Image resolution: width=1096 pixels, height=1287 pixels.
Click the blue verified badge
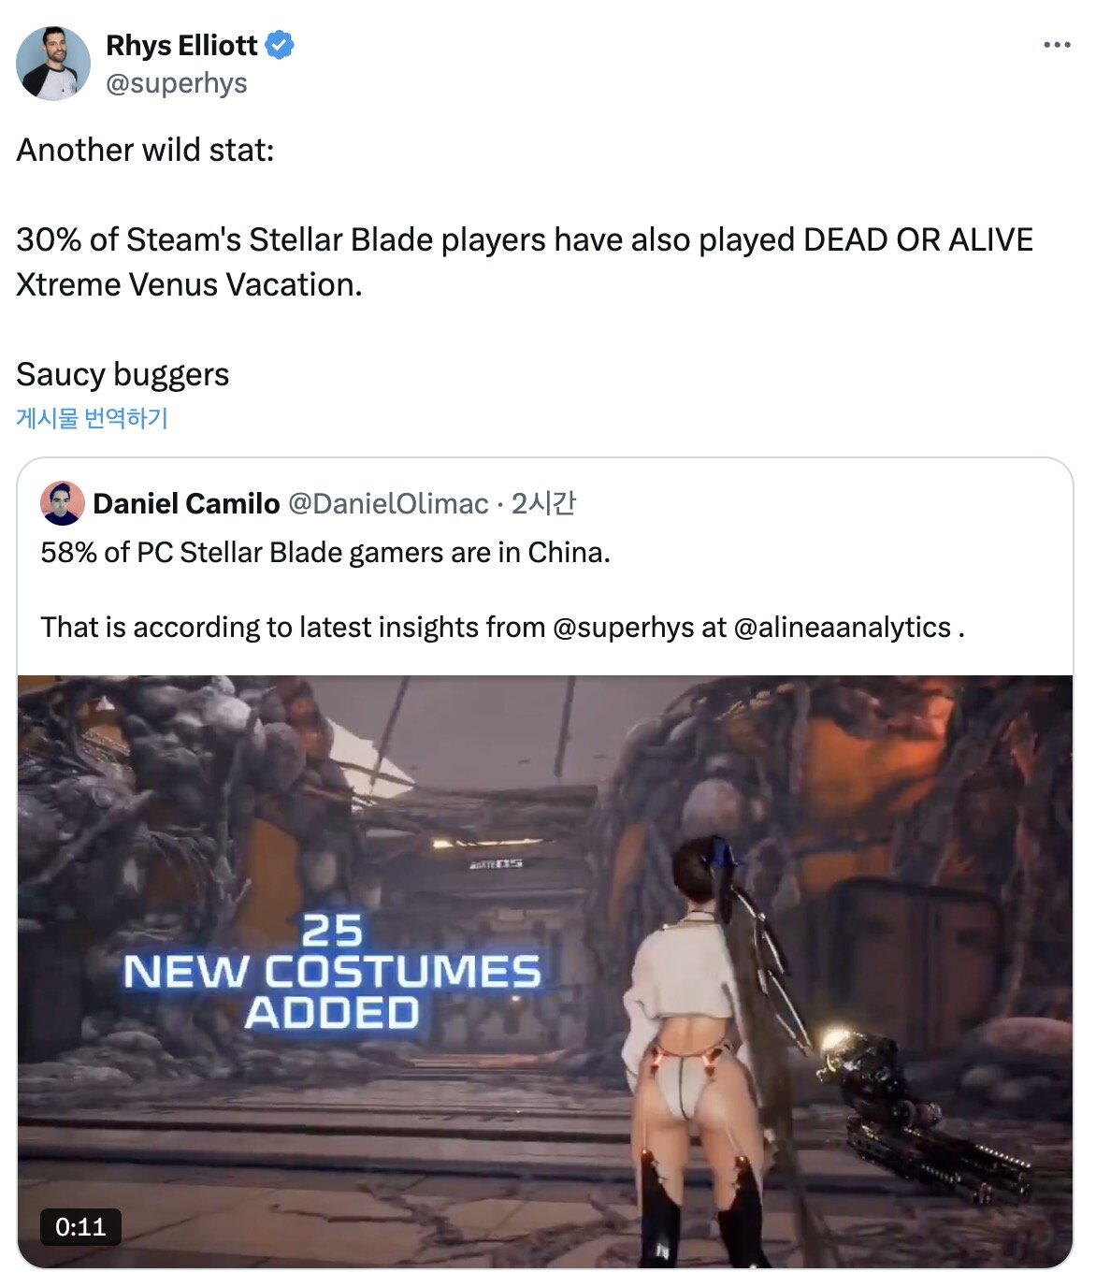280,45
